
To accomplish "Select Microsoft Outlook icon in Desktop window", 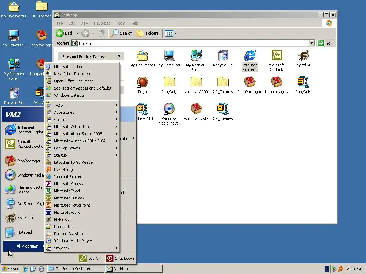I will click(x=276, y=61).
